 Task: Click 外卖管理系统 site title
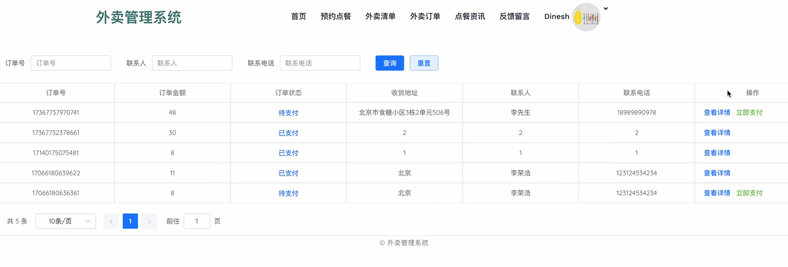pyautogui.click(x=139, y=17)
